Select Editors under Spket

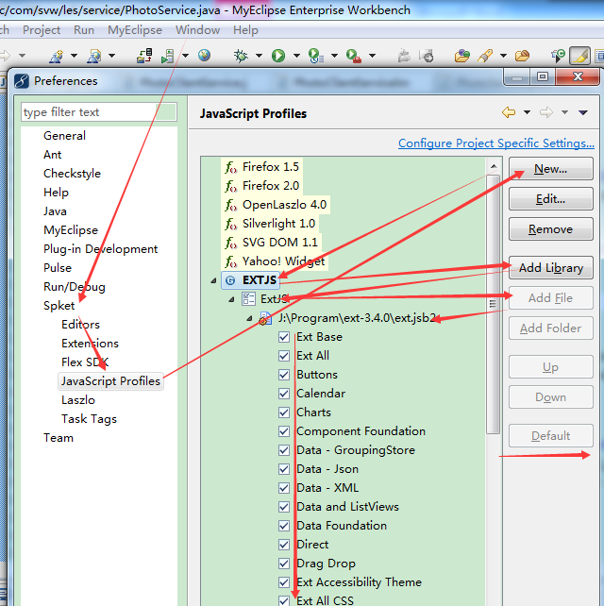(80, 325)
